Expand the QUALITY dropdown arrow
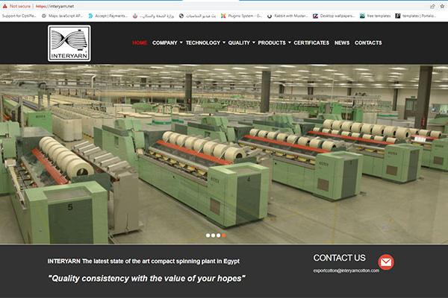The height and width of the screenshot is (298, 448). pyautogui.click(x=254, y=42)
